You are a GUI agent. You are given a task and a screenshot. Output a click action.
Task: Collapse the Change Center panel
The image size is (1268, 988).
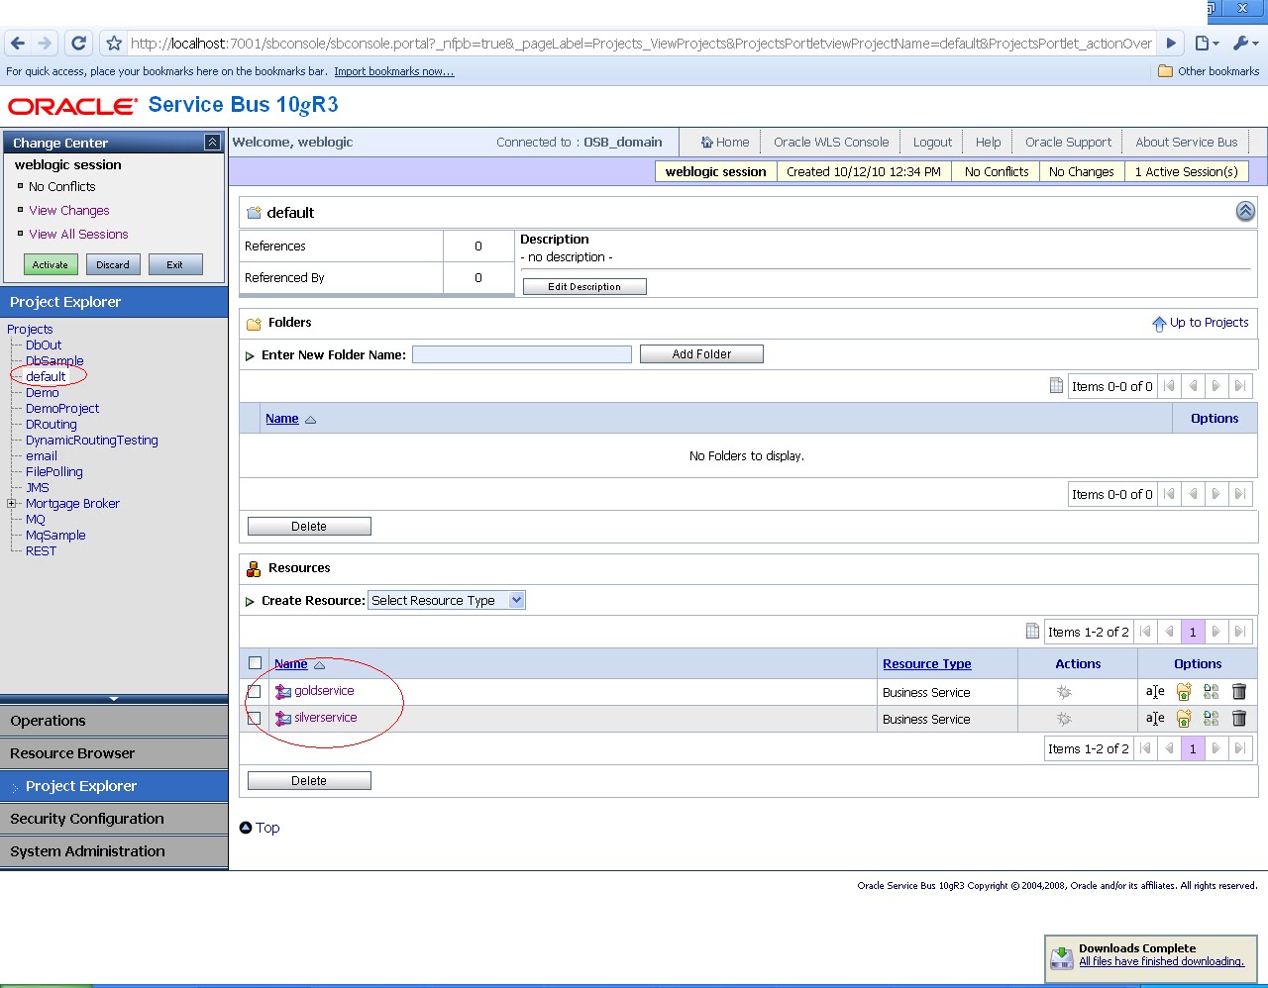click(212, 143)
